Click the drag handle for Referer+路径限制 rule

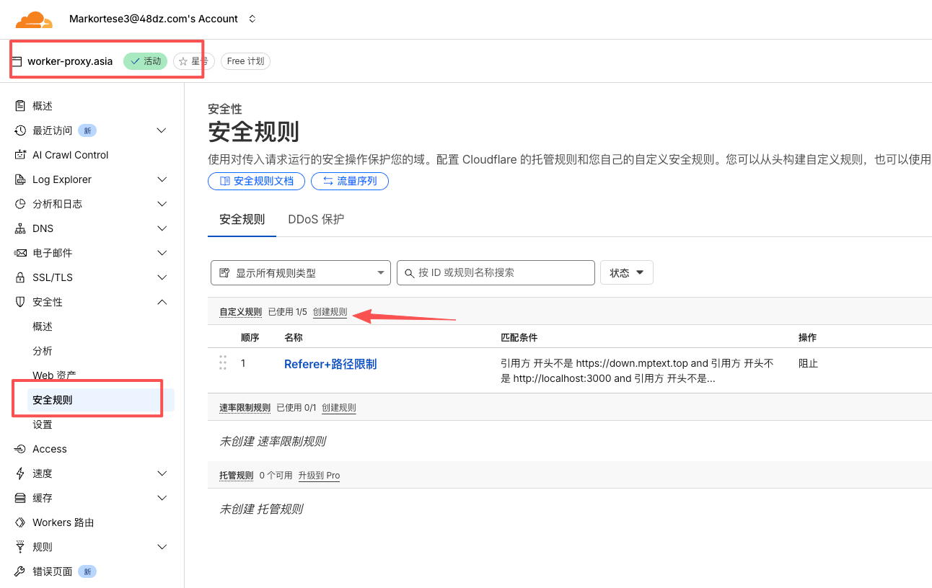coord(223,363)
